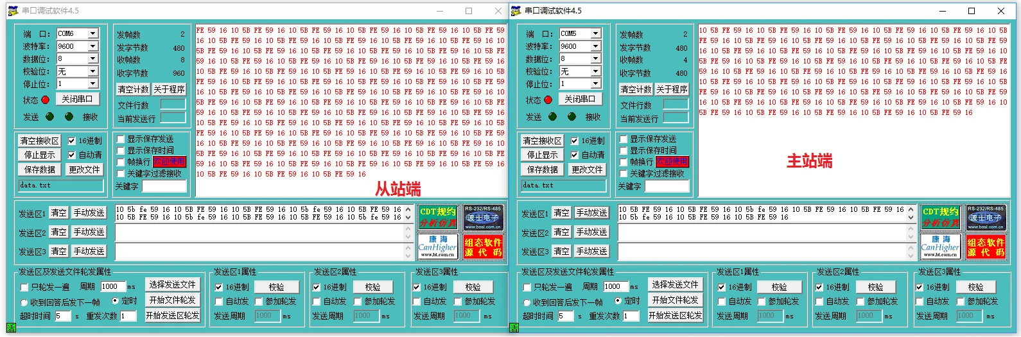The height and width of the screenshot is (337, 1021).
Task: Click 开始发送区轮发 in COM6 window
Action: (173, 315)
